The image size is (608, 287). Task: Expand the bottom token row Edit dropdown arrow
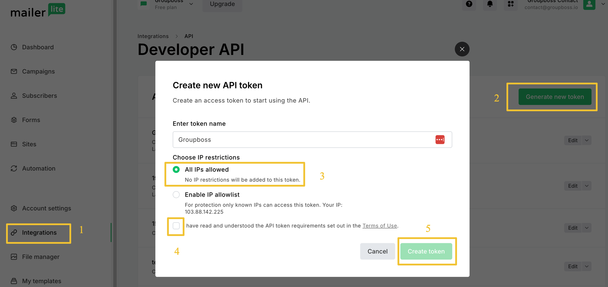pos(587,266)
